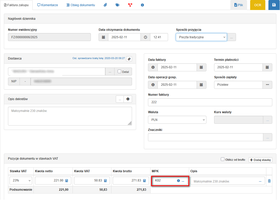
Task: Click the yellow OCR button
Action: (x=258, y=5)
